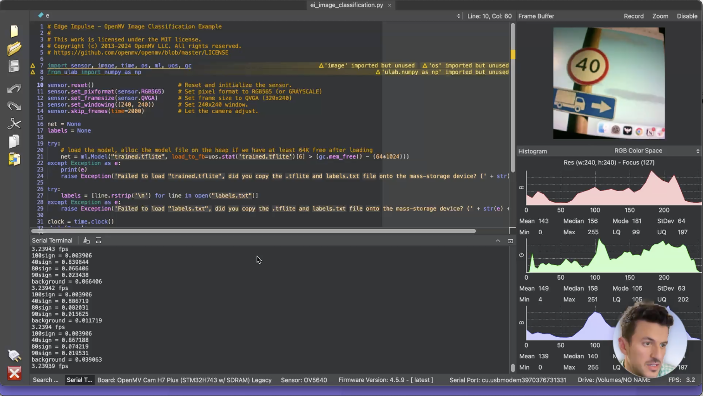703x396 pixels.
Task: Save the script with the floppy disk icon
Action: tap(14, 66)
